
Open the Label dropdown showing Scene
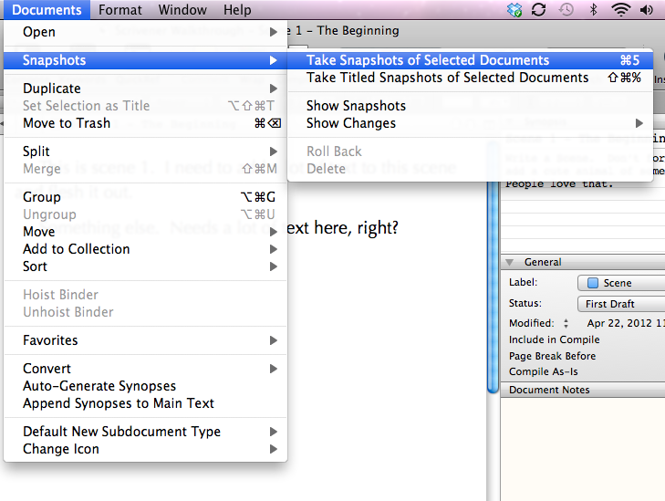click(x=621, y=283)
